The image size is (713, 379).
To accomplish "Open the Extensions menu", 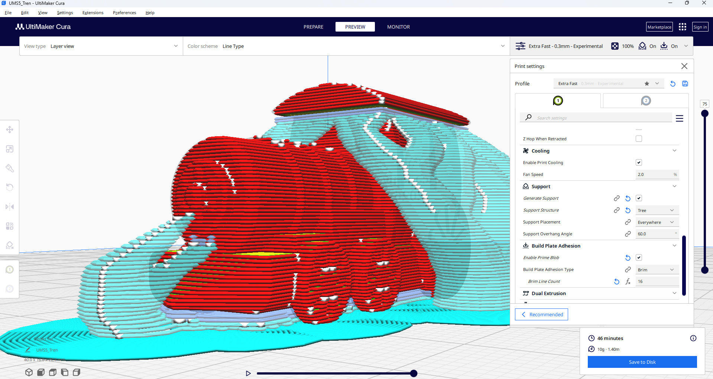I will tap(93, 12).
